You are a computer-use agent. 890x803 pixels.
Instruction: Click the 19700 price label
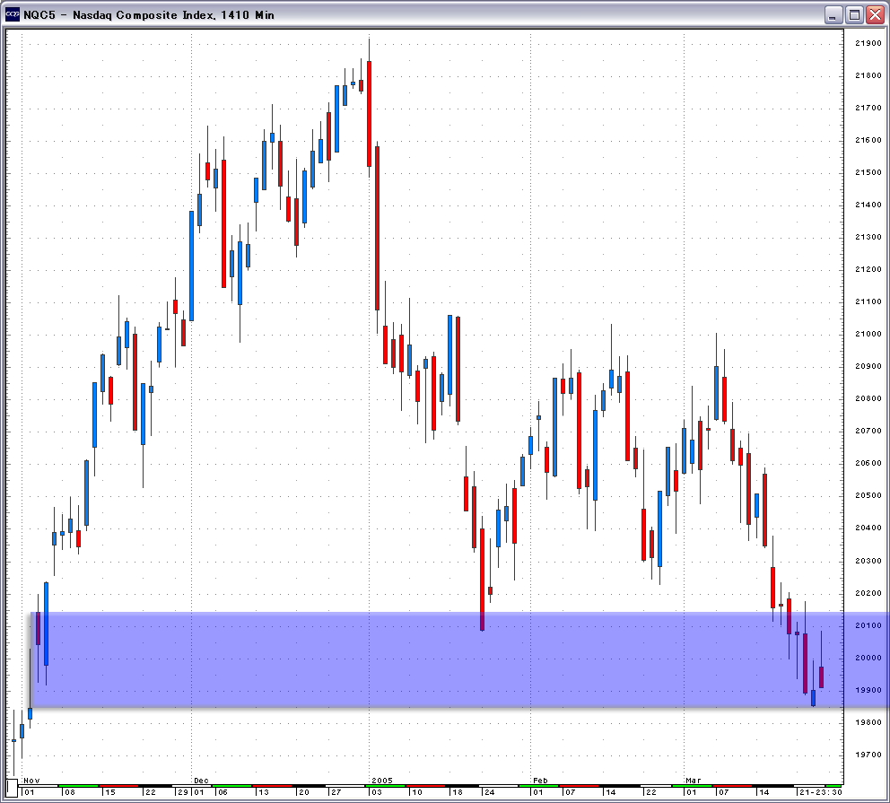pyautogui.click(x=868, y=755)
